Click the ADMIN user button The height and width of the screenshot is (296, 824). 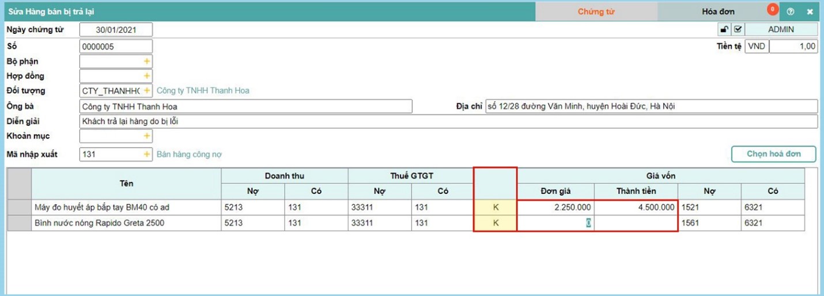[781, 29]
